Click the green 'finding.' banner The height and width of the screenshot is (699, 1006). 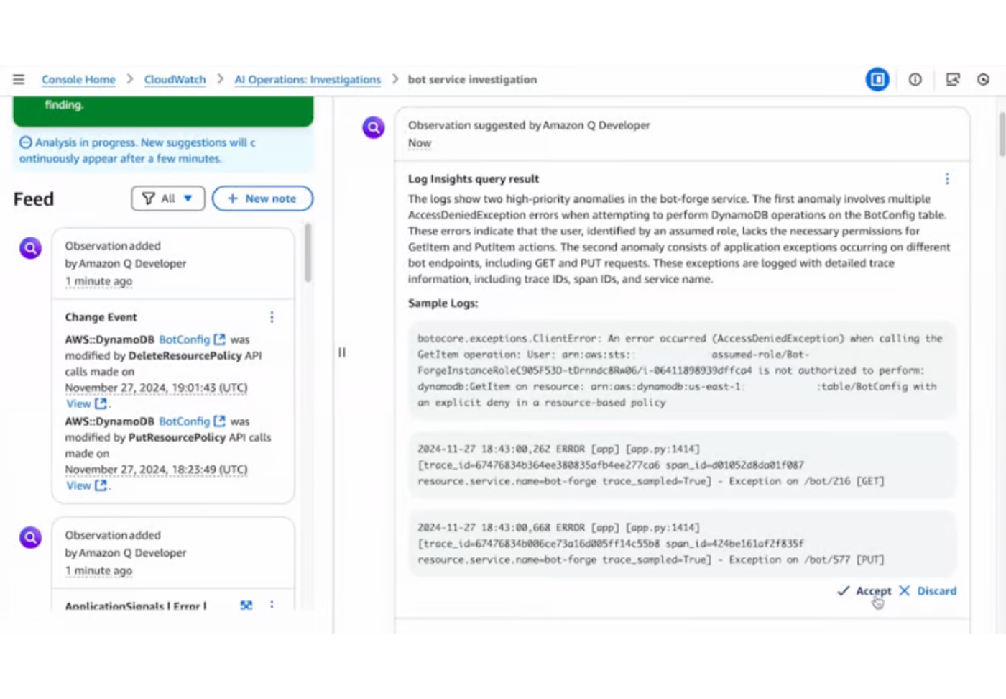point(163,111)
